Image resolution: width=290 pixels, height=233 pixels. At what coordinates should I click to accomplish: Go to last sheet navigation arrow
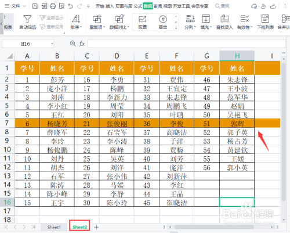(33, 227)
